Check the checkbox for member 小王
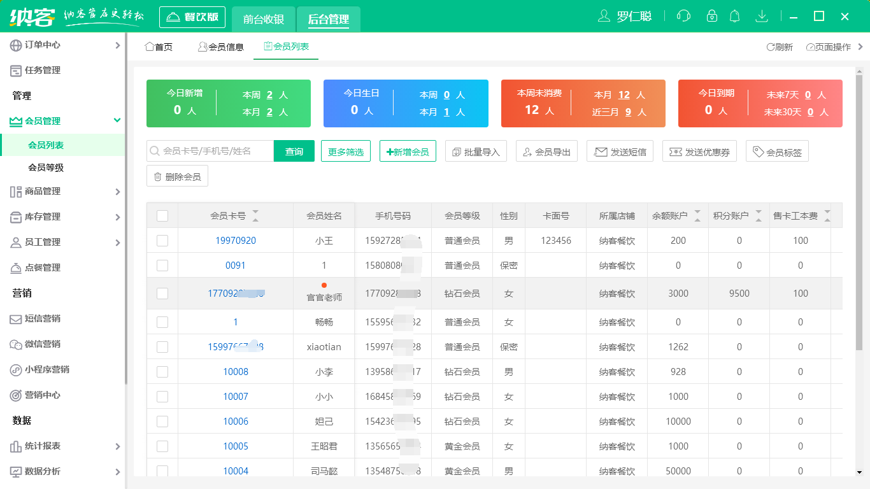This screenshot has width=870, height=489. pos(162,241)
